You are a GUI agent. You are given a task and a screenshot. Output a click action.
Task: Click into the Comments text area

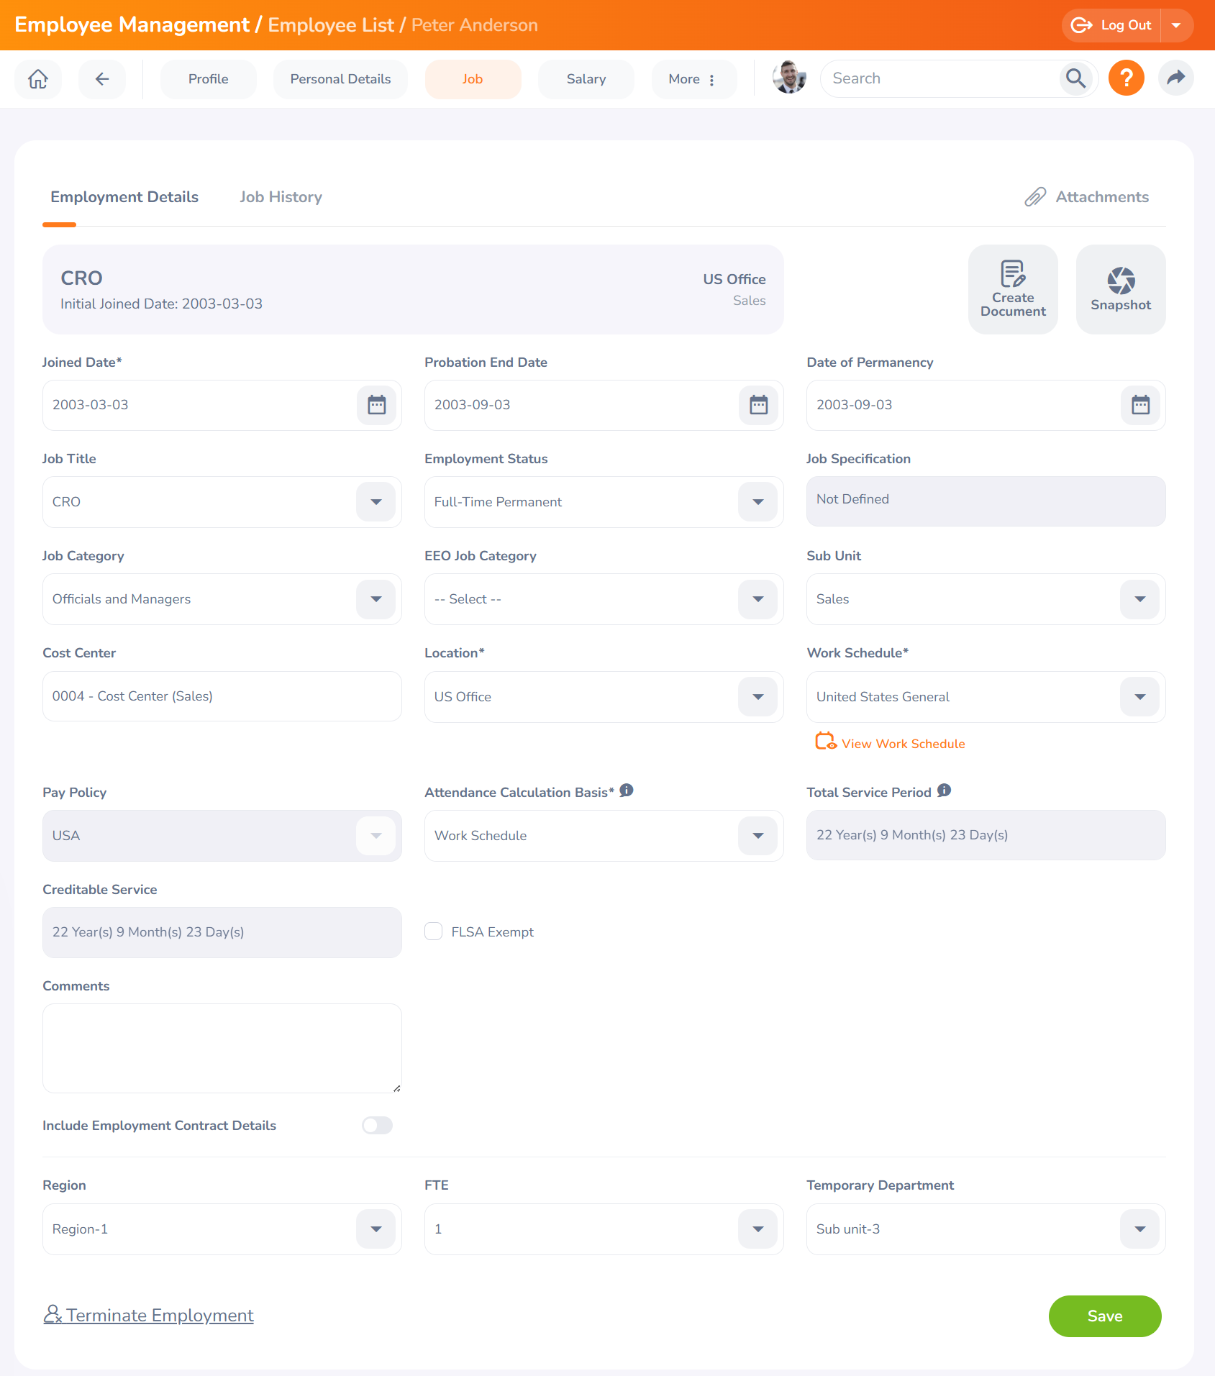pyautogui.click(x=222, y=1048)
